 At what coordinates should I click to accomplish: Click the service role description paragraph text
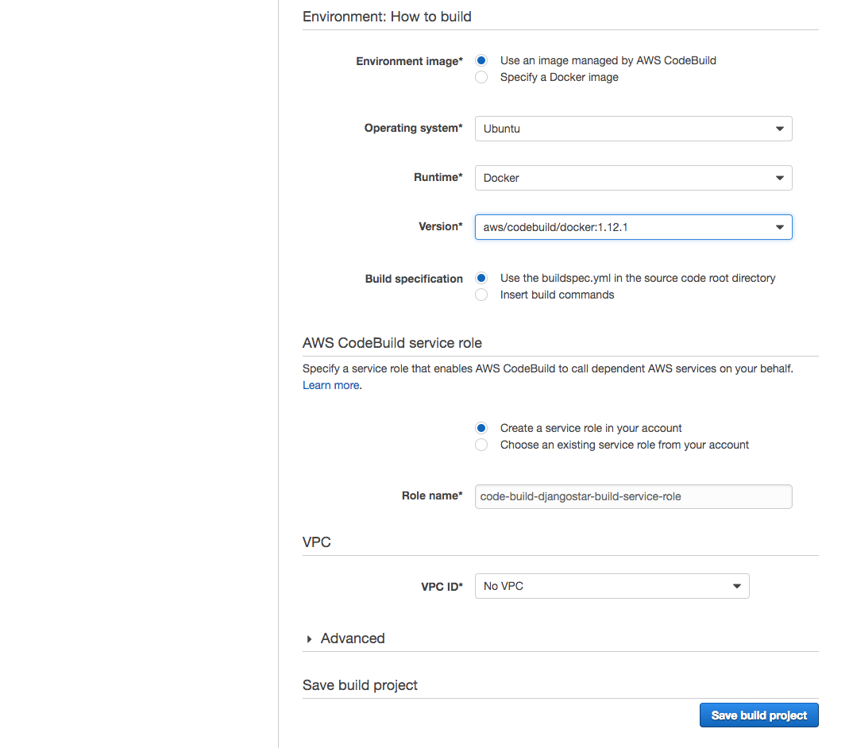click(548, 368)
